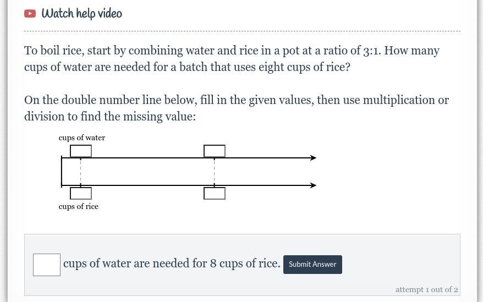The height and width of the screenshot is (302, 483).
Task: Click the "cups of water" axis label
Action: tap(82, 138)
